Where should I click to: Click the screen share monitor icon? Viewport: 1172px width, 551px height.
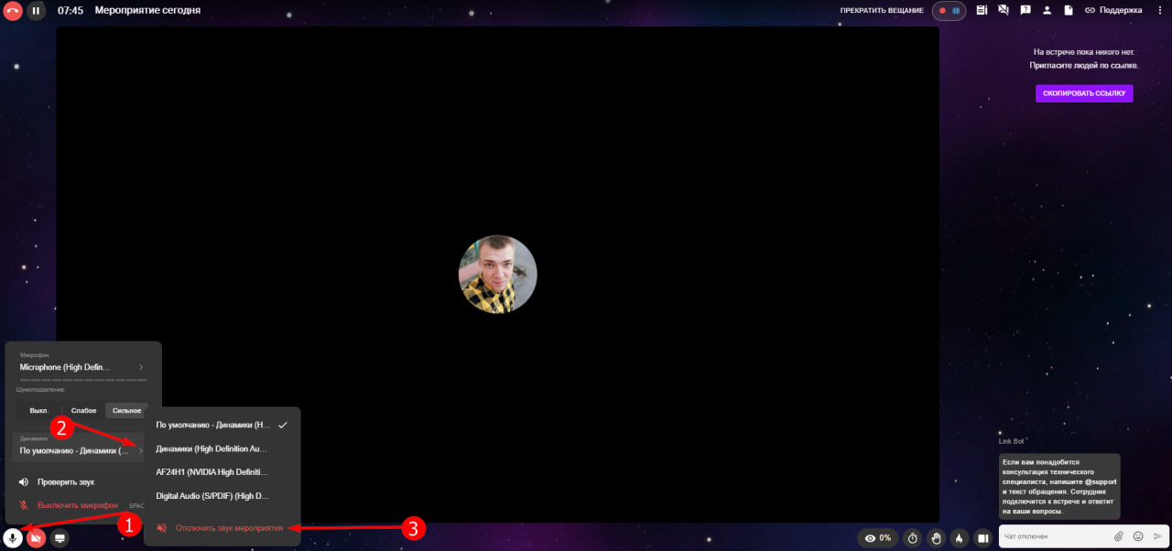60,538
